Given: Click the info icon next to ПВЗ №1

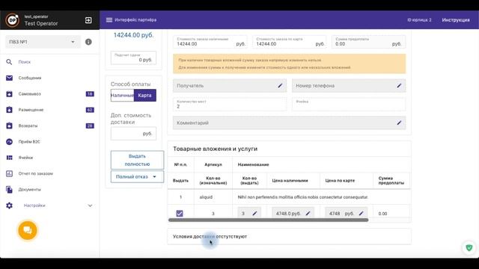Looking at the screenshot, I should point(88,42).
